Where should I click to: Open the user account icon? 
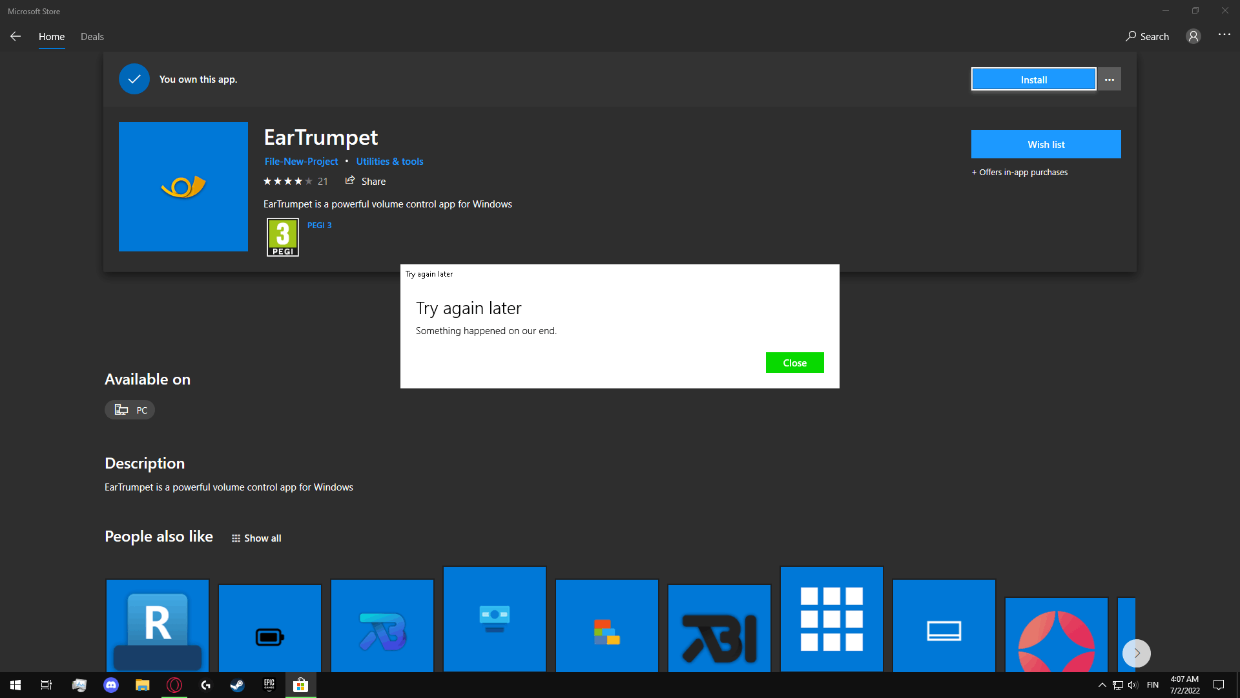click(1193, 37)
